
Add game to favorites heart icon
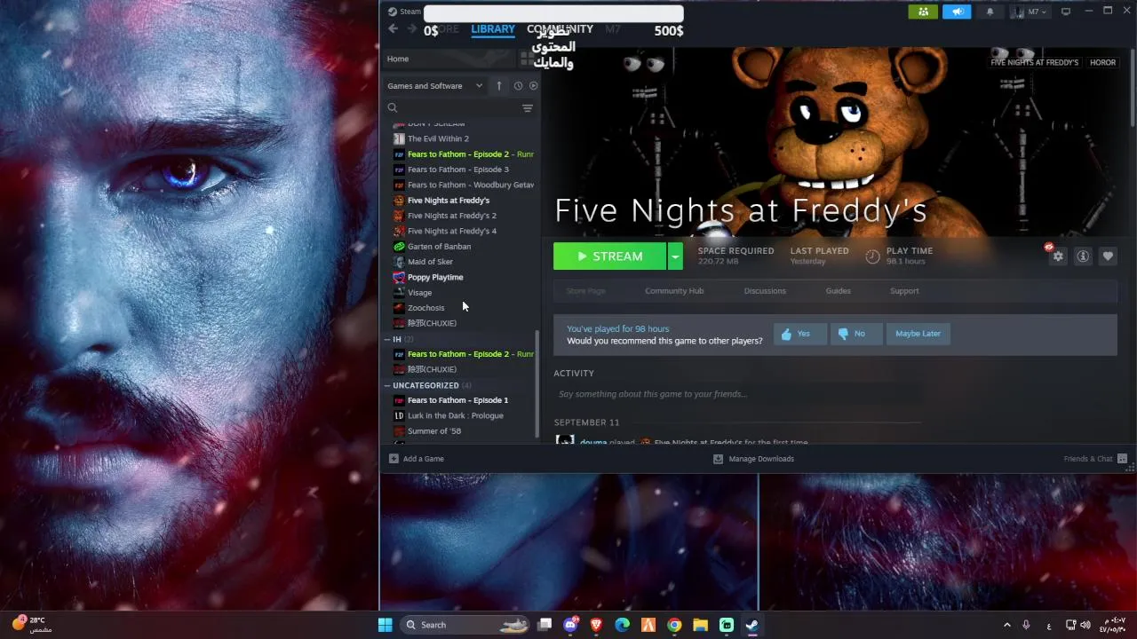tap(1108, 256)
